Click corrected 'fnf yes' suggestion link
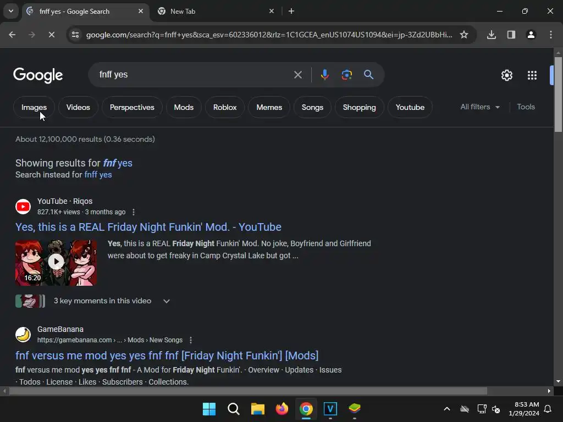This screenshot has width=563, height=422. [x=118, y=163]
